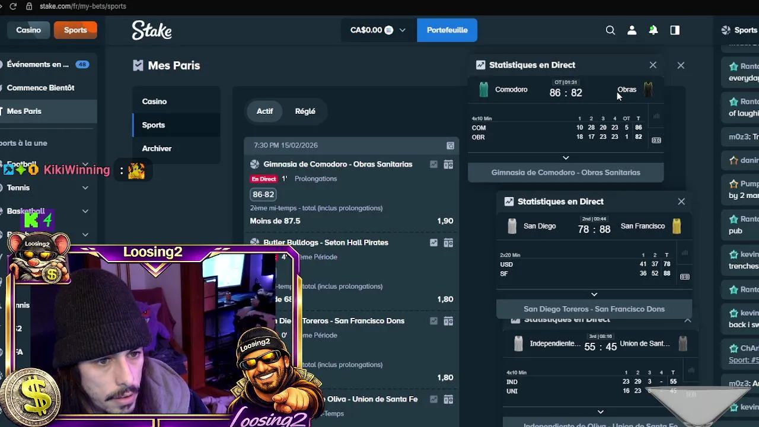Open Commence Bientôt in the left sidebar
759x427 pixels.
coord(49,88)
